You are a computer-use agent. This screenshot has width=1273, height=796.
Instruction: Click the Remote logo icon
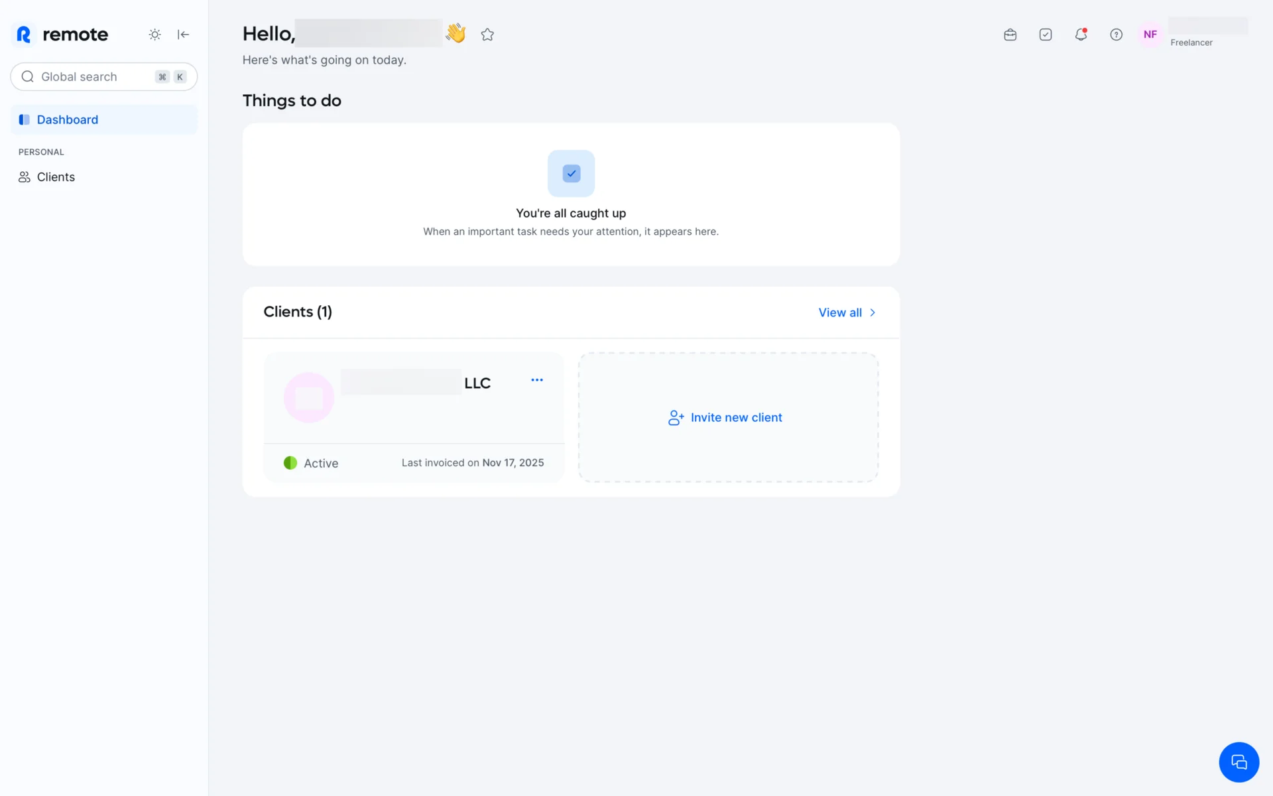pos(24,34)
